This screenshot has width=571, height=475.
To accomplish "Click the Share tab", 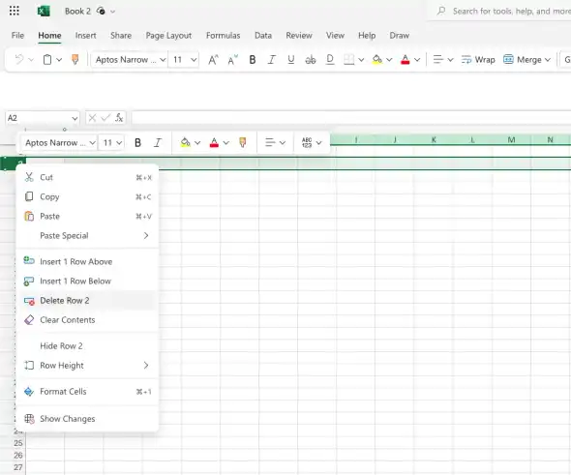I will [x=121, y=35].
